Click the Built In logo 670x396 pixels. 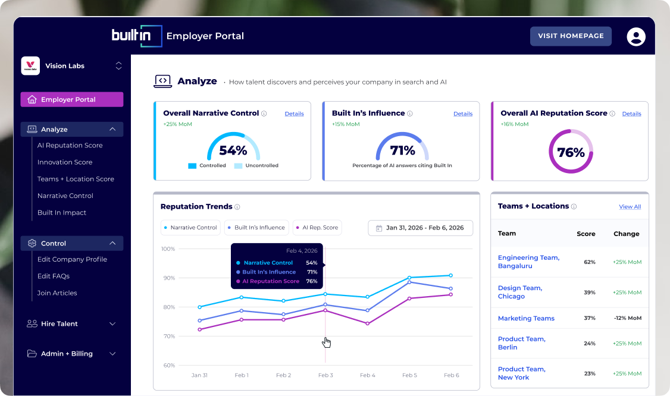pos(137,36)
